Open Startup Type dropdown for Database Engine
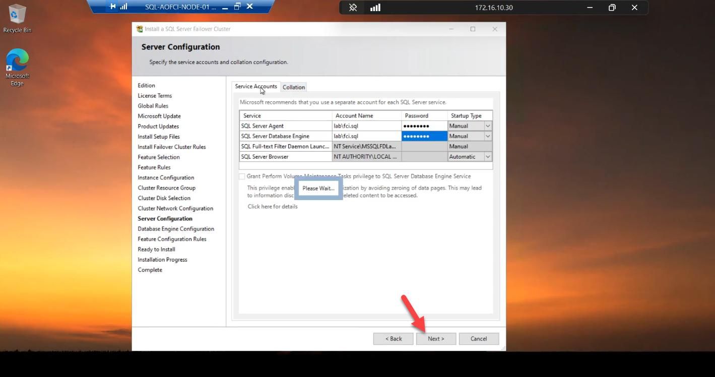This screenshot has height=377, width=715. pos(488,136)
